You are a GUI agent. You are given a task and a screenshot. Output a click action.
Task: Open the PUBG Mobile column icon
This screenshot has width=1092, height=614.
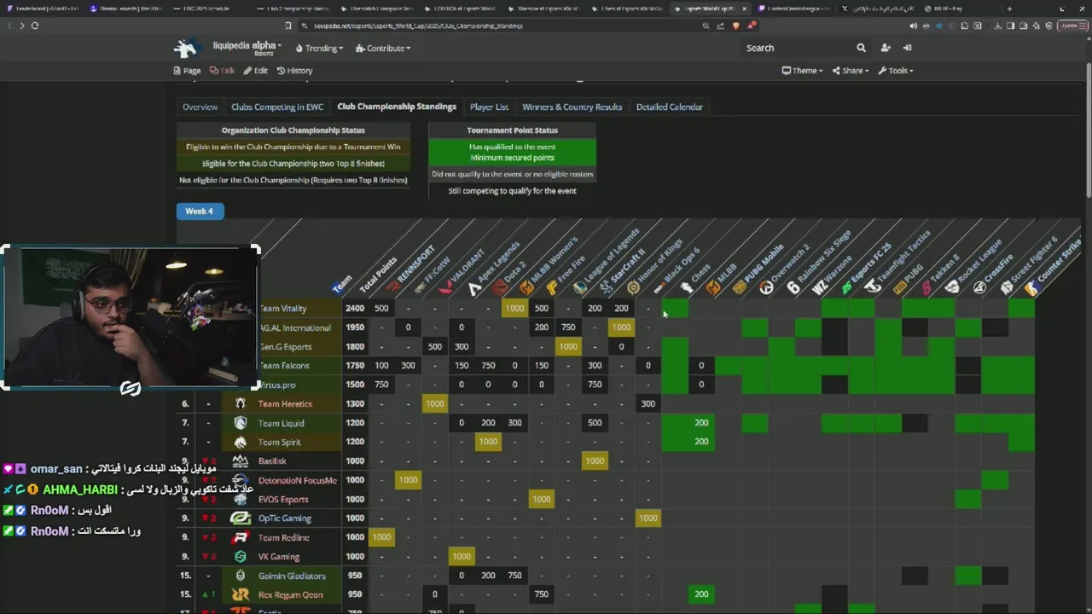click(740, 287)
